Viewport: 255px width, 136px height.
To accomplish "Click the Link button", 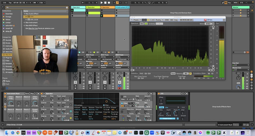I will click(5, 3).
